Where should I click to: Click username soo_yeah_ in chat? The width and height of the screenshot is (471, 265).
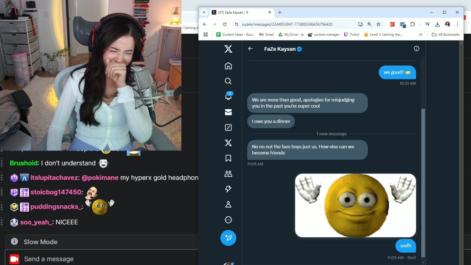pyautogui.click(x=36, y=222)
